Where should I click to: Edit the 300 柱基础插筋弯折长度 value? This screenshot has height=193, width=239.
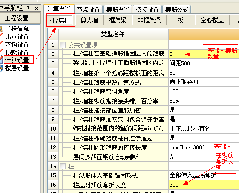[204, 185]
